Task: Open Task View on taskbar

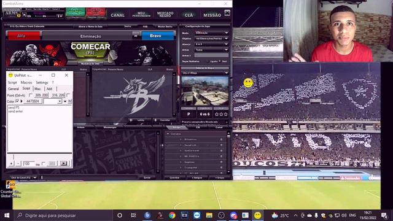Action: [x=133, y=215]
